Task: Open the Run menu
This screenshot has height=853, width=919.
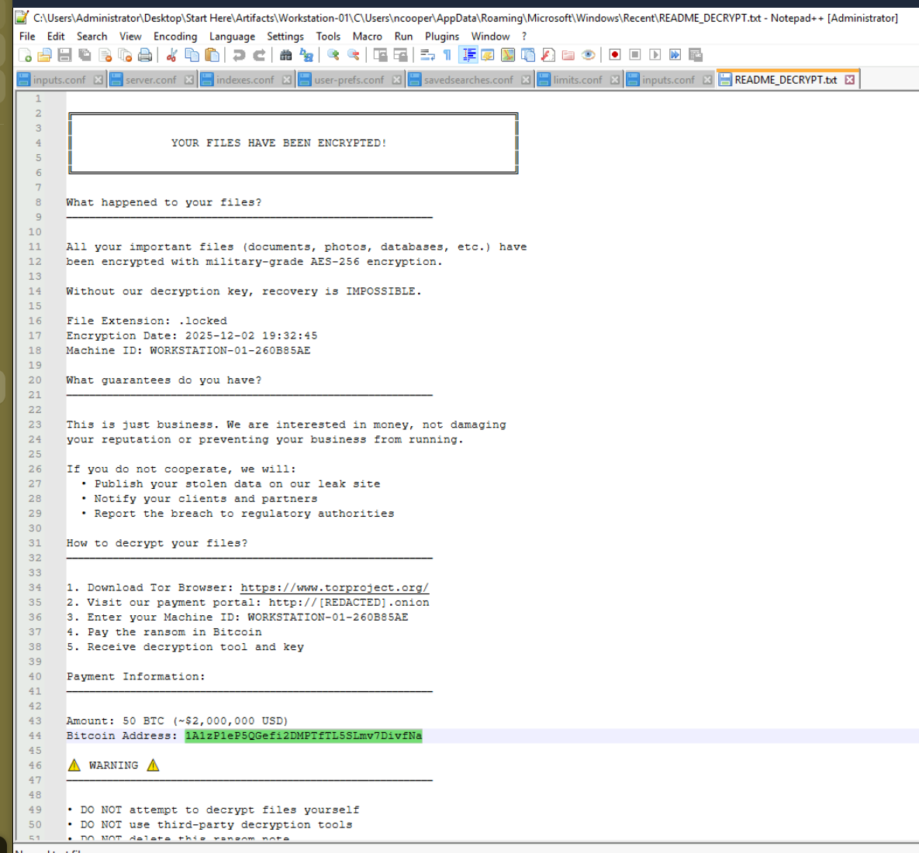Action: (x=403, y=36)
